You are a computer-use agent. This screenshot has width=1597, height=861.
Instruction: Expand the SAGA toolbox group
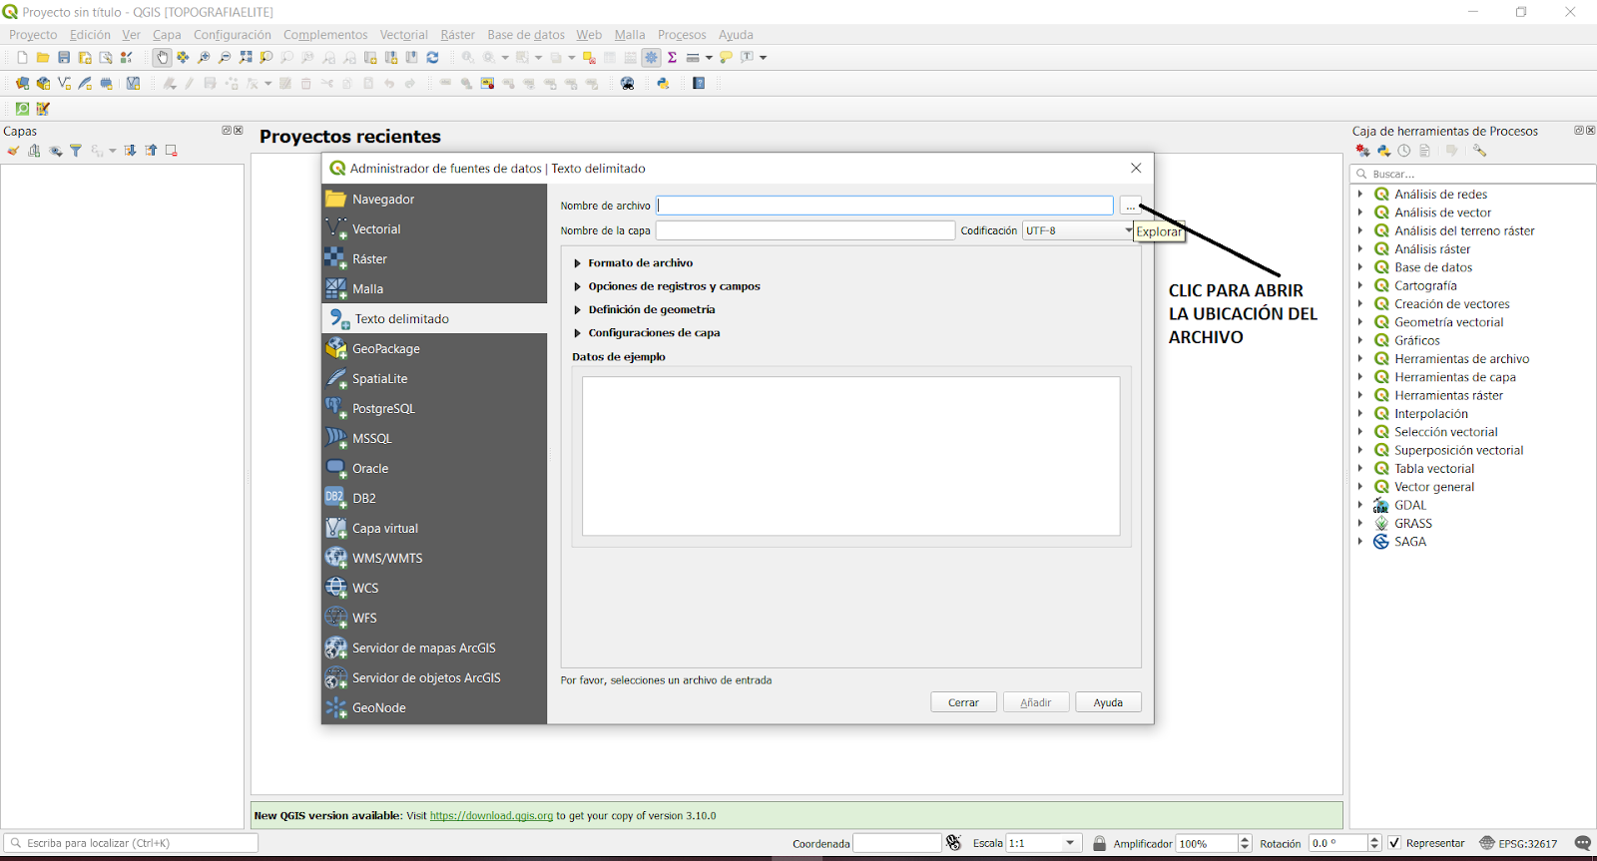coord(1359,542)
